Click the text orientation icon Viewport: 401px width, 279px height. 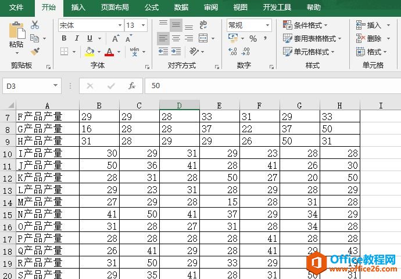(194, 52)
